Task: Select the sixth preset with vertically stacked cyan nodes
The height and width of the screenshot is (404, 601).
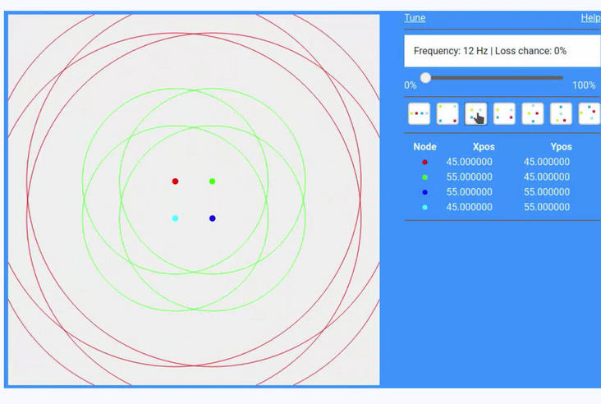Action: (561, 113)
